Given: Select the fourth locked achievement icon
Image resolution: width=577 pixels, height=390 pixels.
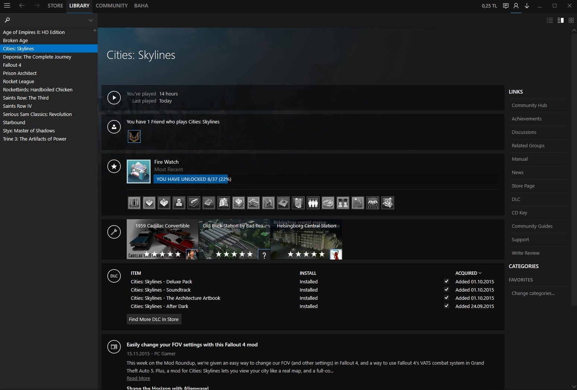Looking at the screenshot, I should (x=179, y=203).
